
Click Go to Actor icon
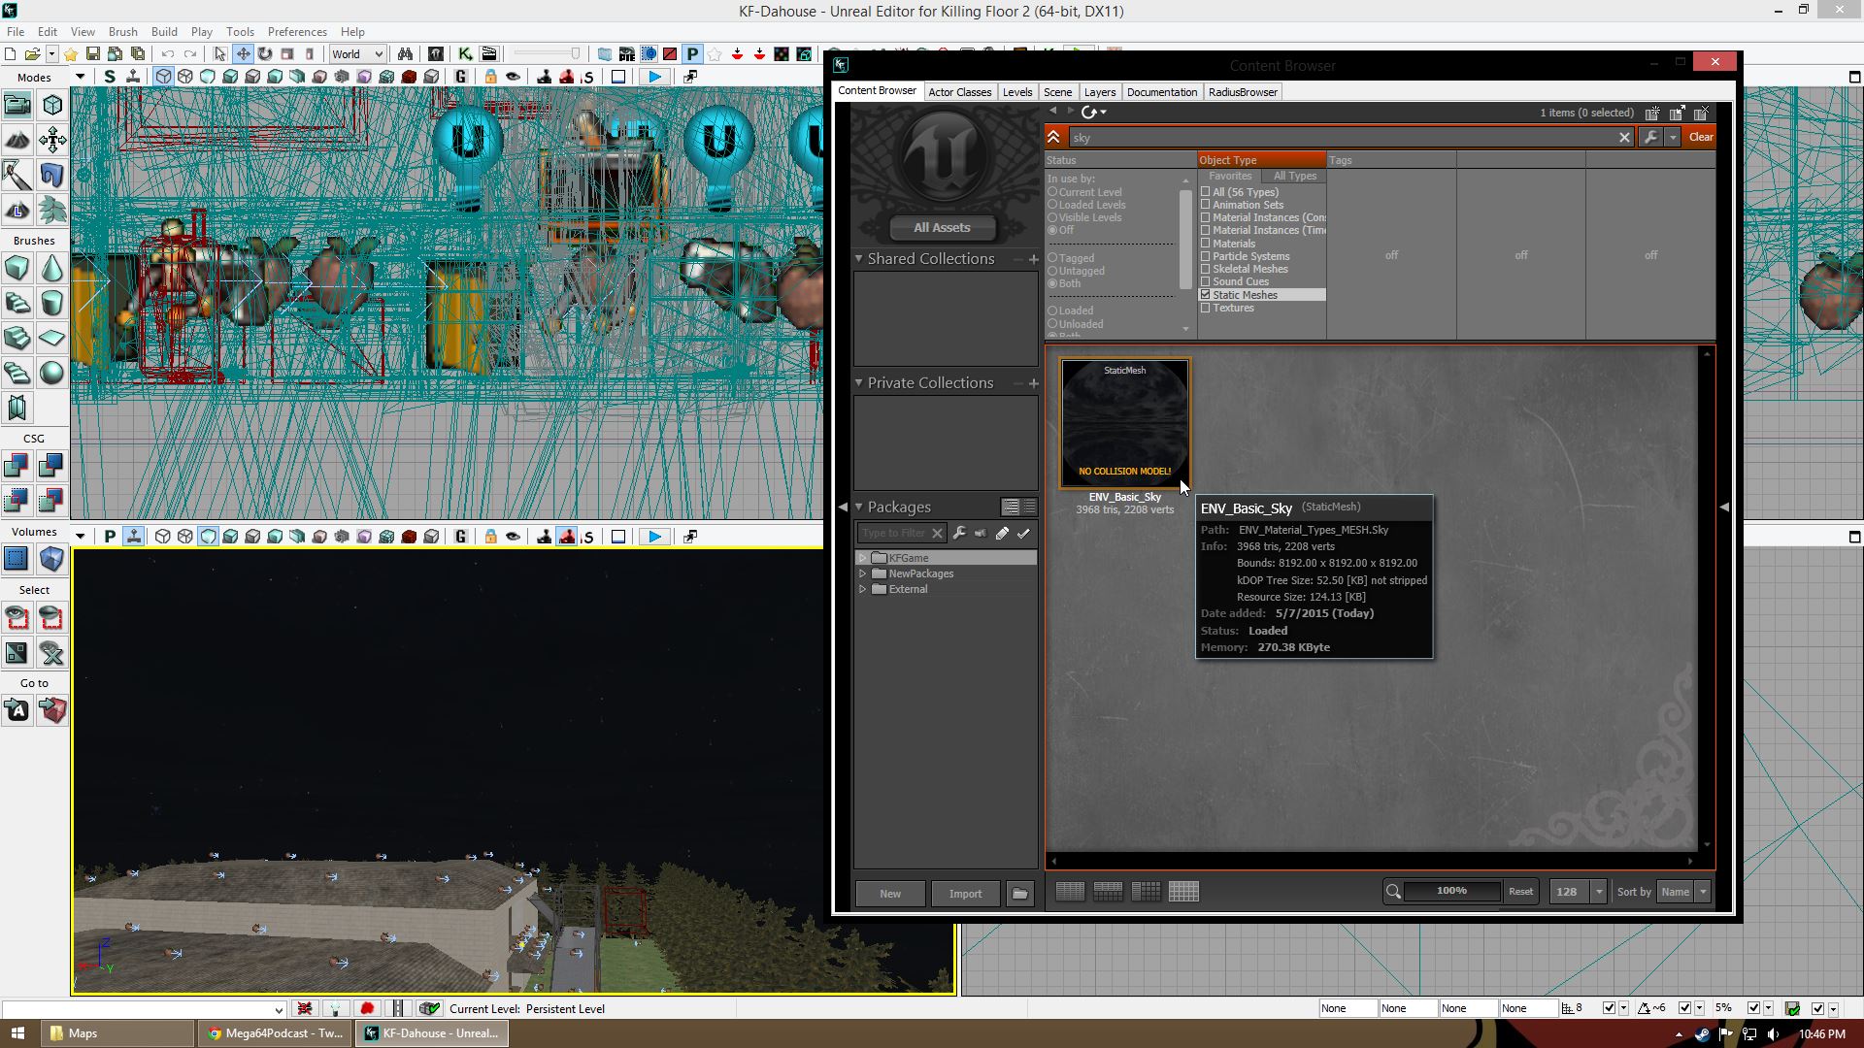[17, 711]
